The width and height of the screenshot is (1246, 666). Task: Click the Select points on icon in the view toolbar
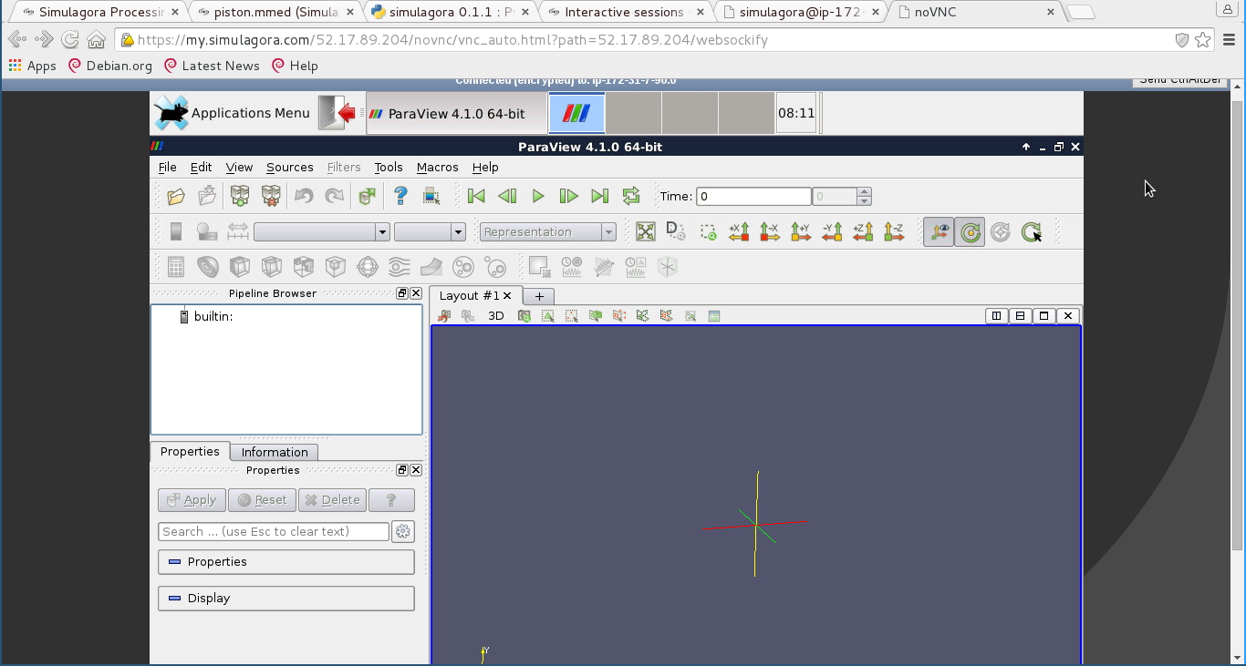click(x=571, y=316)
